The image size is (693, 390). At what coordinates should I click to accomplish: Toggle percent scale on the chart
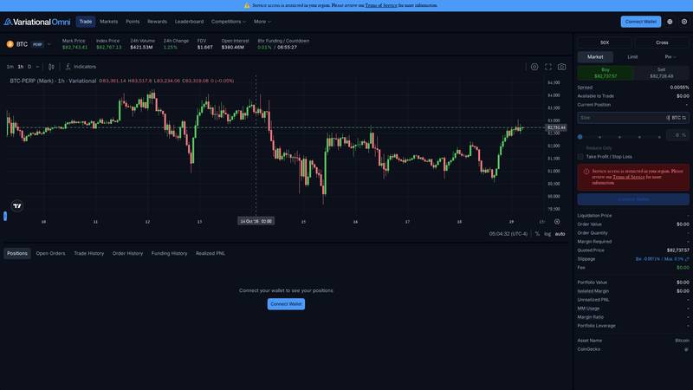(x=537, y=234)
